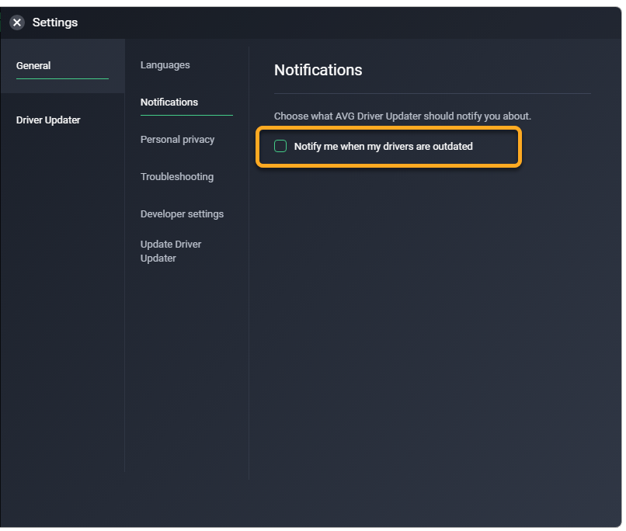Click the green underline beneath Notifications item
This screenshot has height=531, width=626.
(186, 115)
